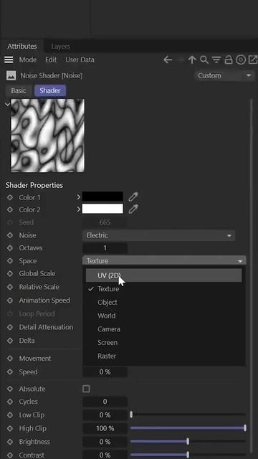
Task: Toggle keyframe diamond for Contrast
Action: tap(10, 455)
